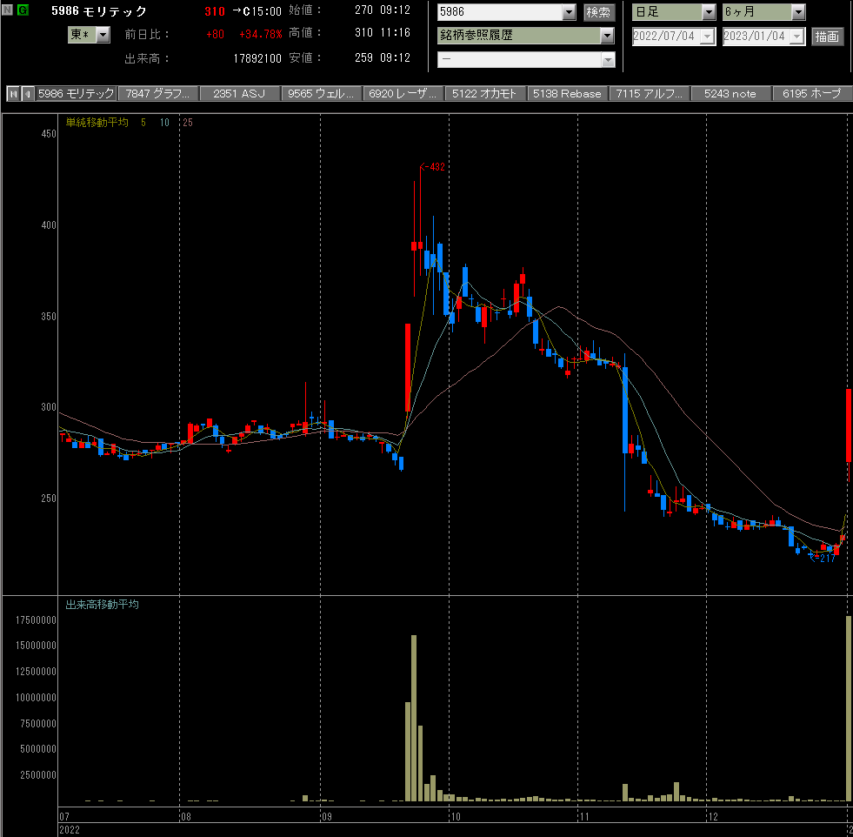Click the 25-day moving average label
Screen dimensions: 853x837
[x=188, y=123]
